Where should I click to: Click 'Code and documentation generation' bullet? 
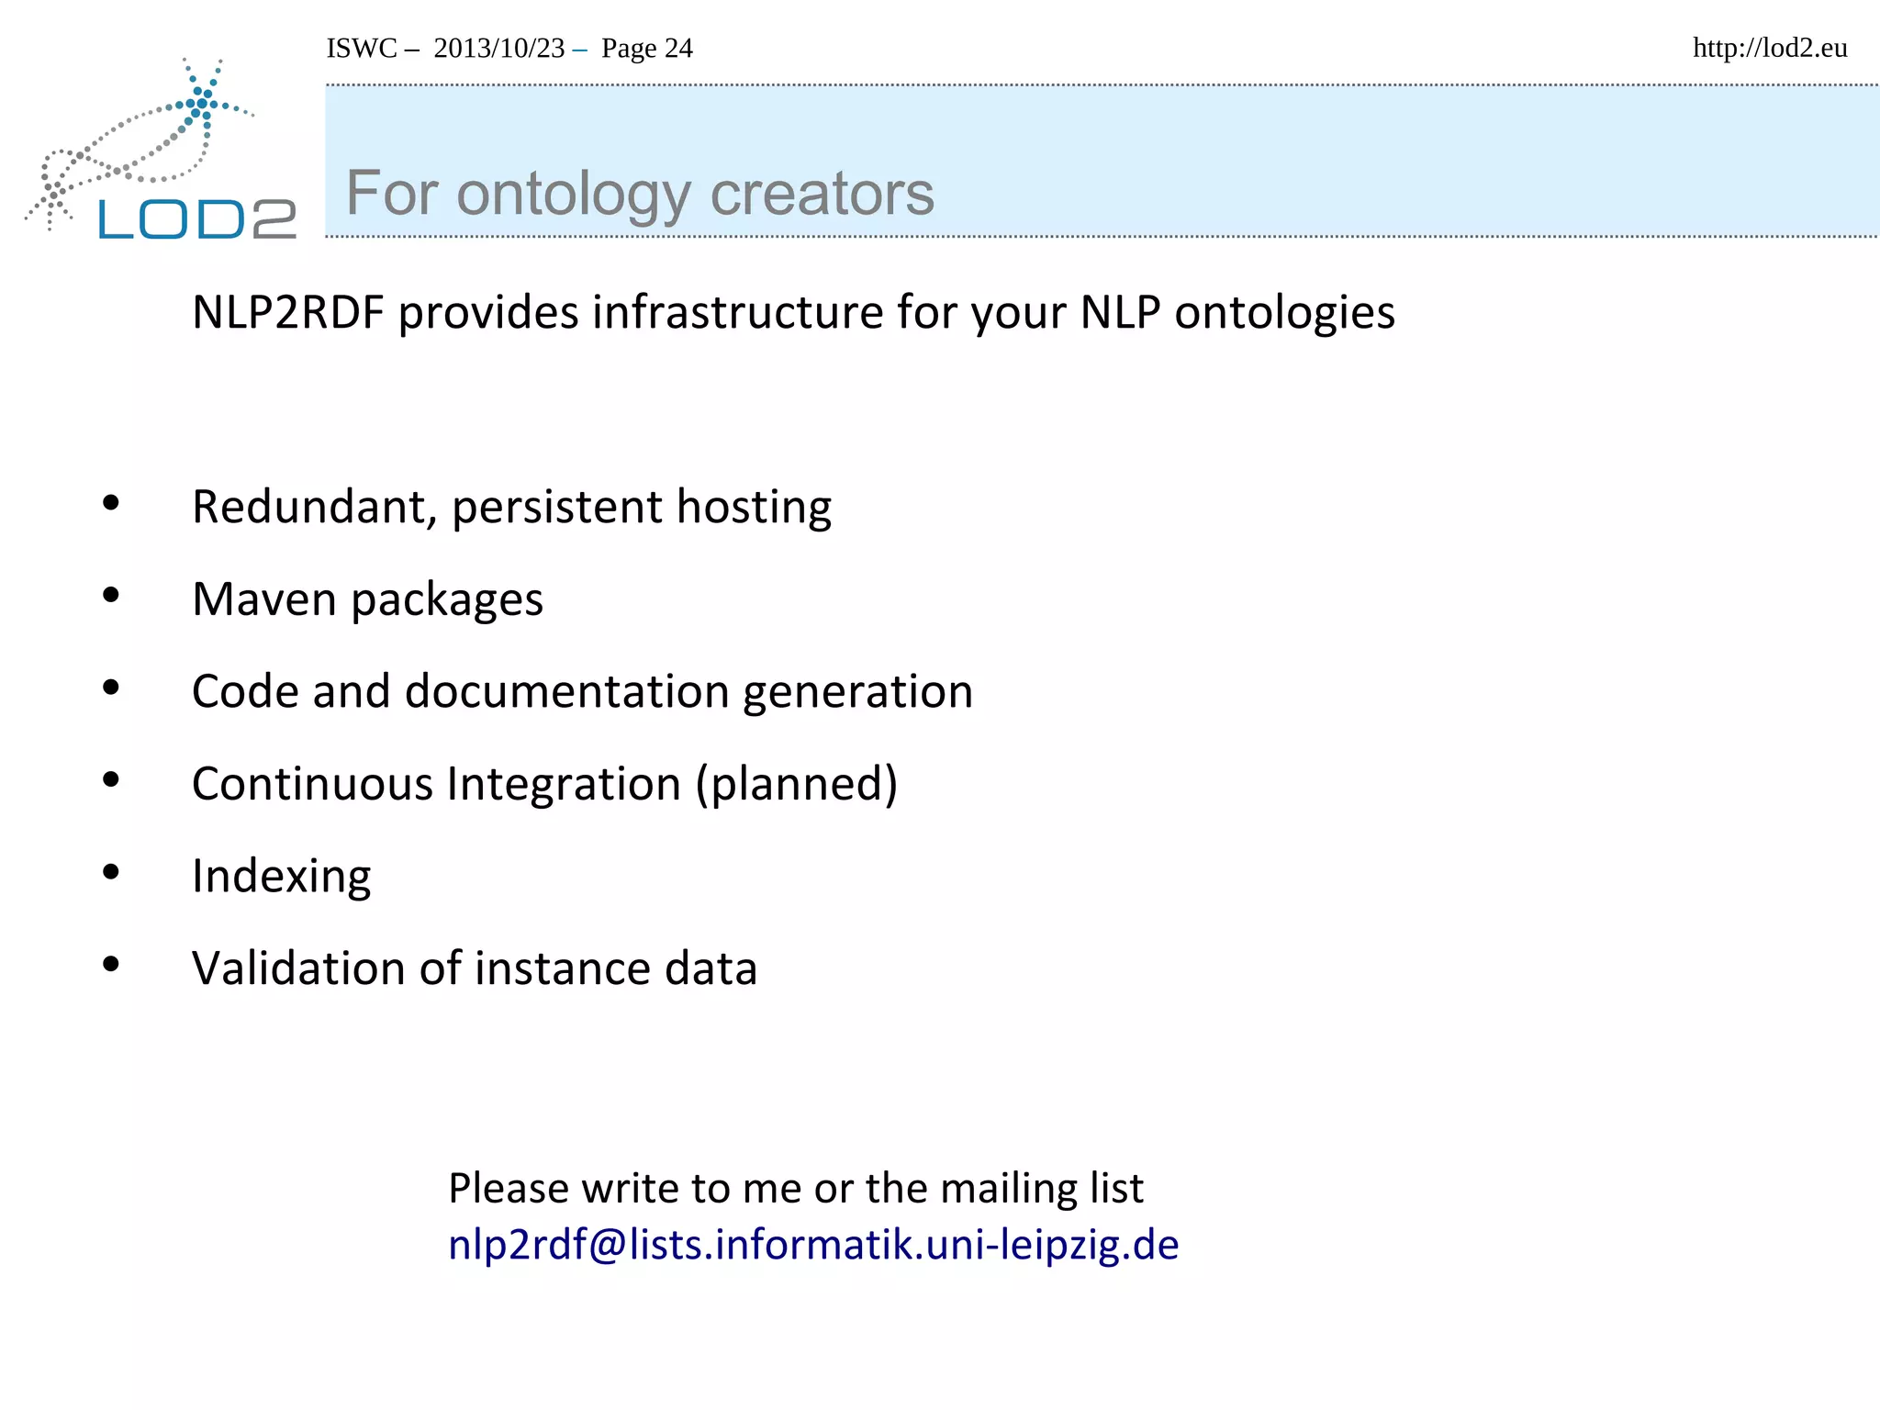click(x=582, y=691)
